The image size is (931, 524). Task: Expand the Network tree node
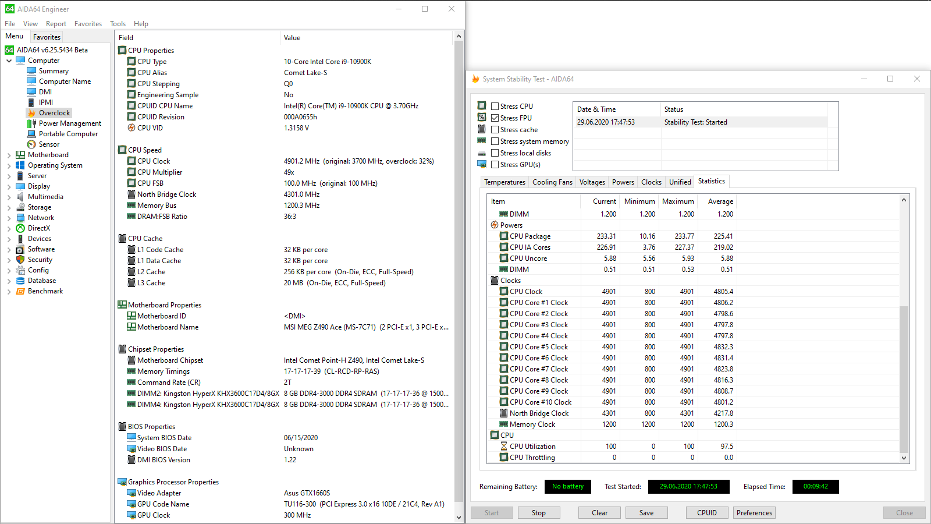(x=9, y=218)
